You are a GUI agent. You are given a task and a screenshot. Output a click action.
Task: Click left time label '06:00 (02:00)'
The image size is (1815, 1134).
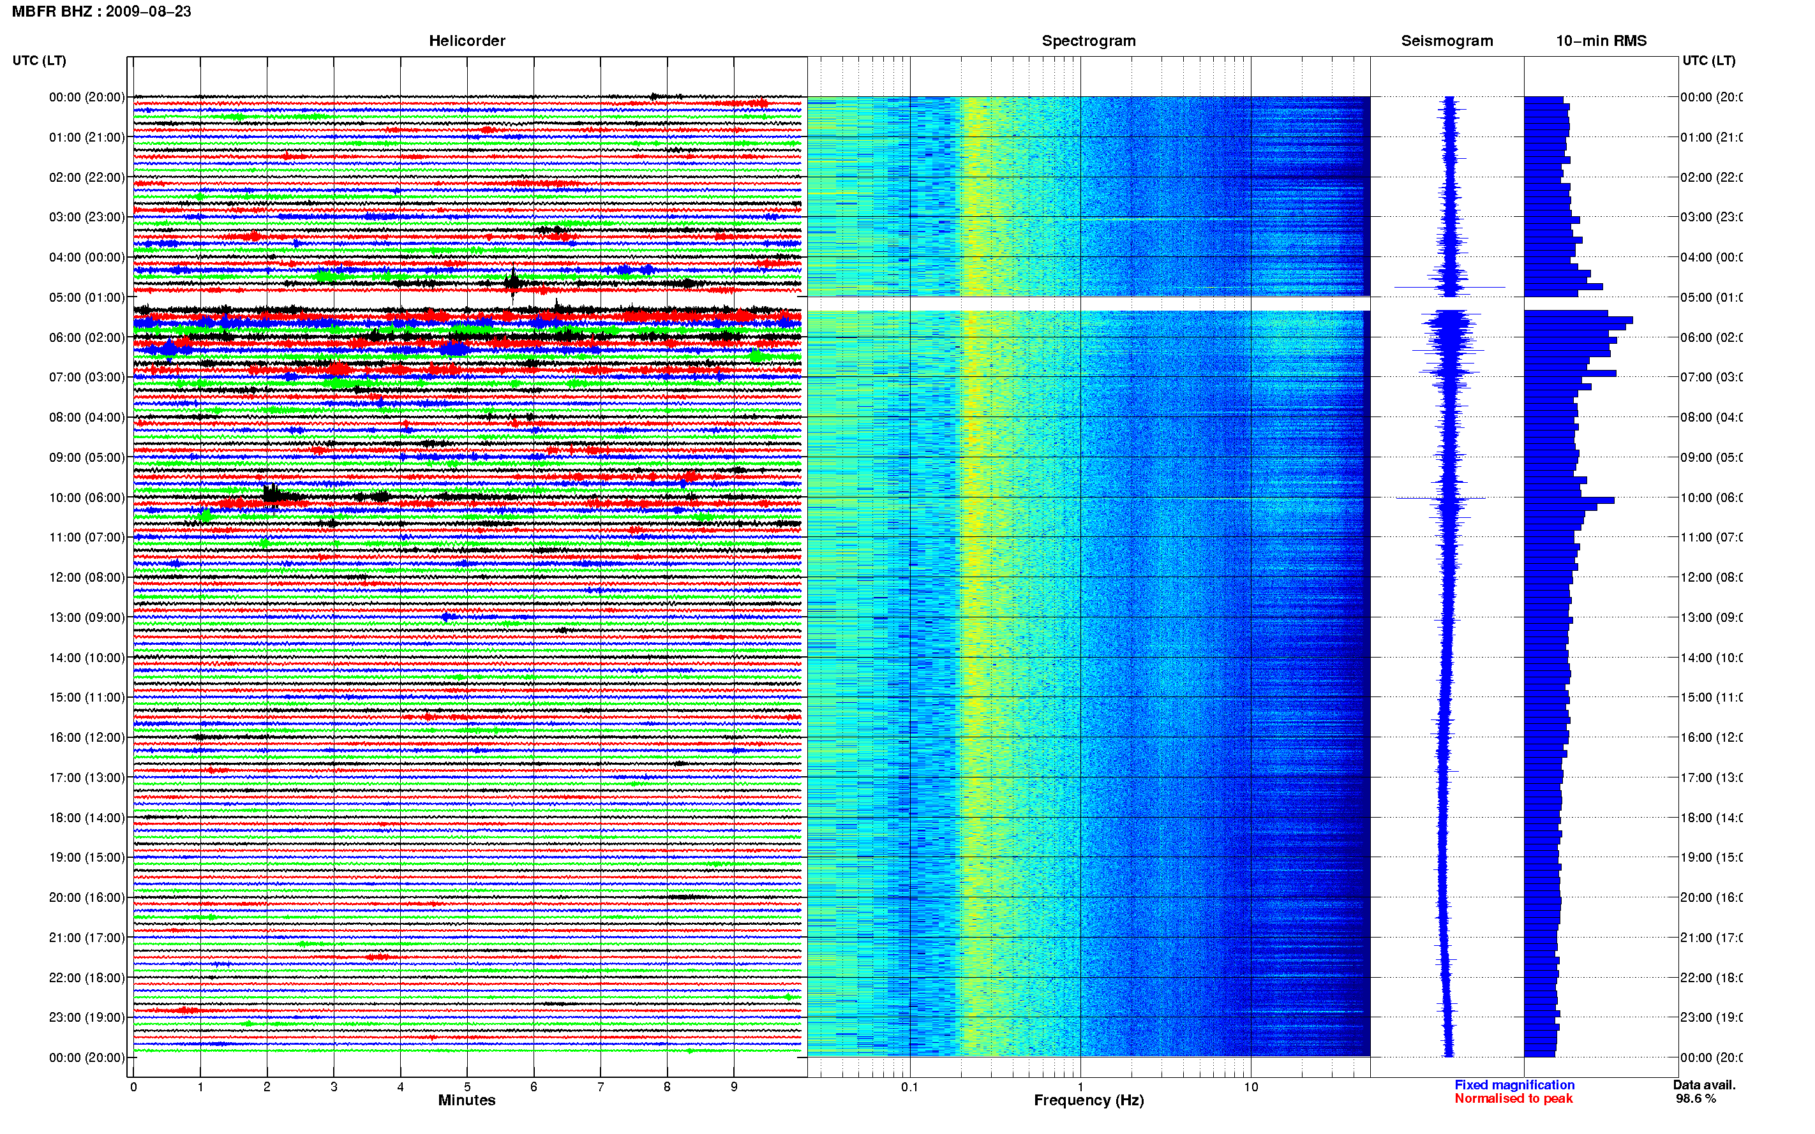(x=87, y=337)
